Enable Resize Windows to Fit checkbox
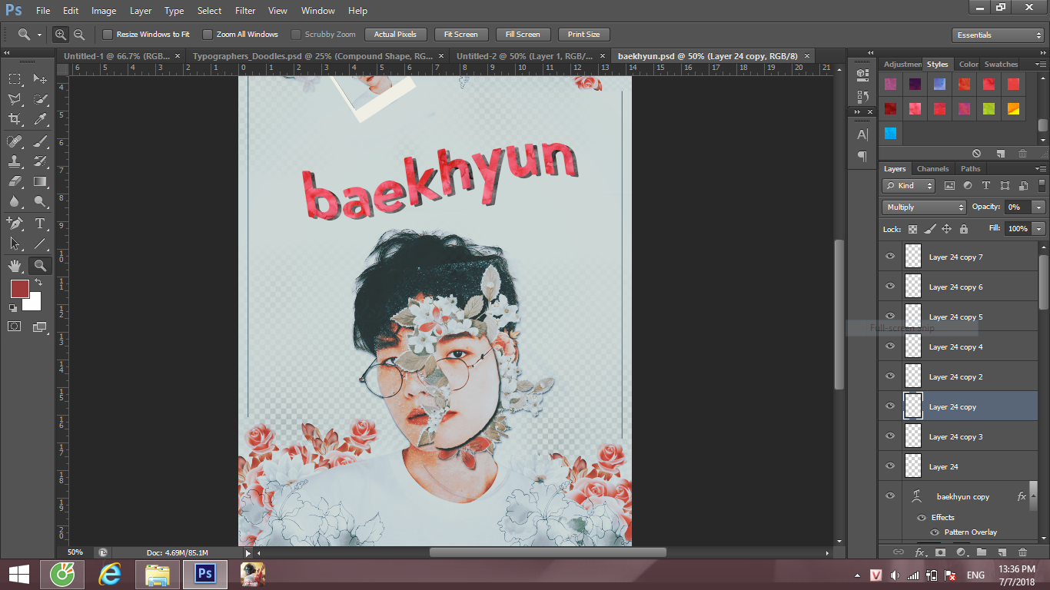This screenshot has height=590, width=1050. tap(108, 35)
